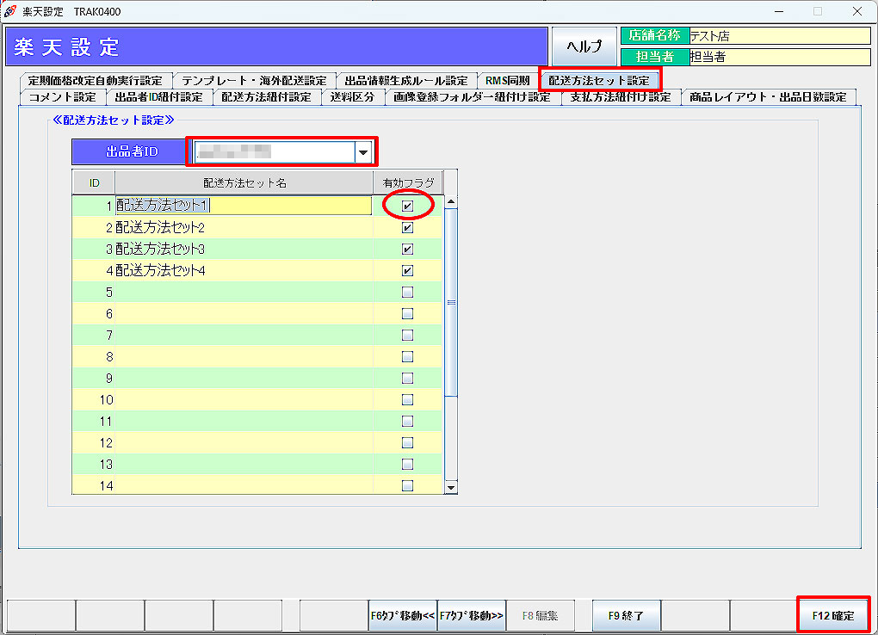Click the 楽天設定 app icon in title bar
Image resolution: width=878 pixels, height=635 pixels.
coord(10,11)
